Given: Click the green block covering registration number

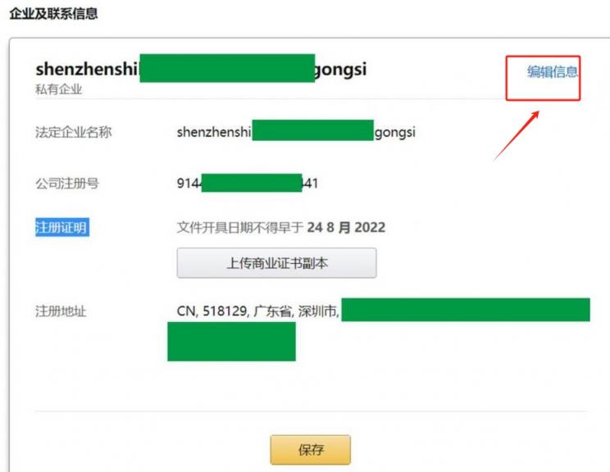Looking at the screenshot, I should tap(252, 183).
